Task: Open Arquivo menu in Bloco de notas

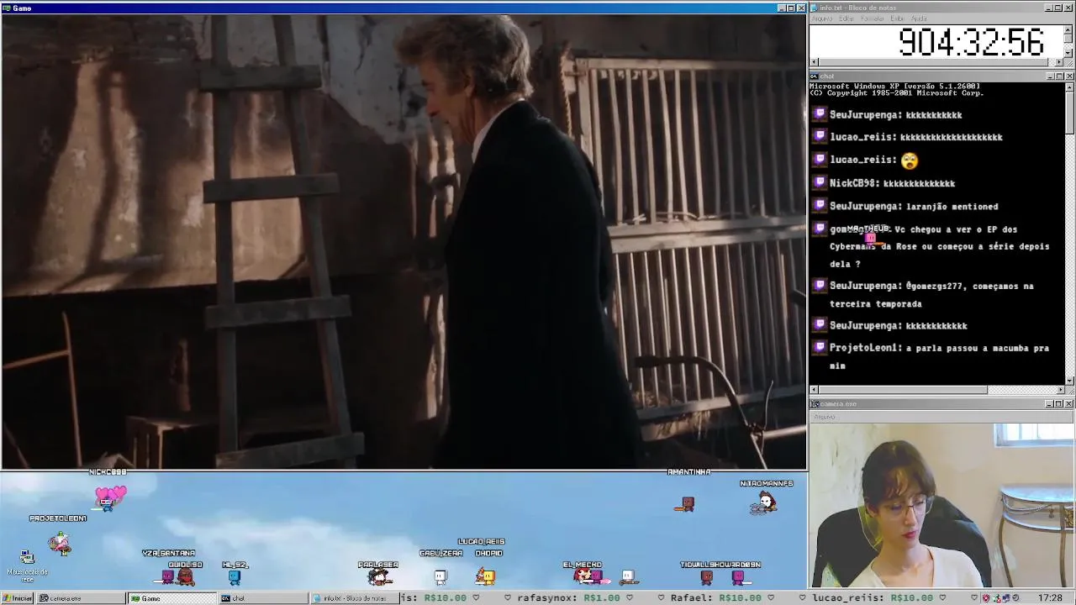Action: coord(821,18)
